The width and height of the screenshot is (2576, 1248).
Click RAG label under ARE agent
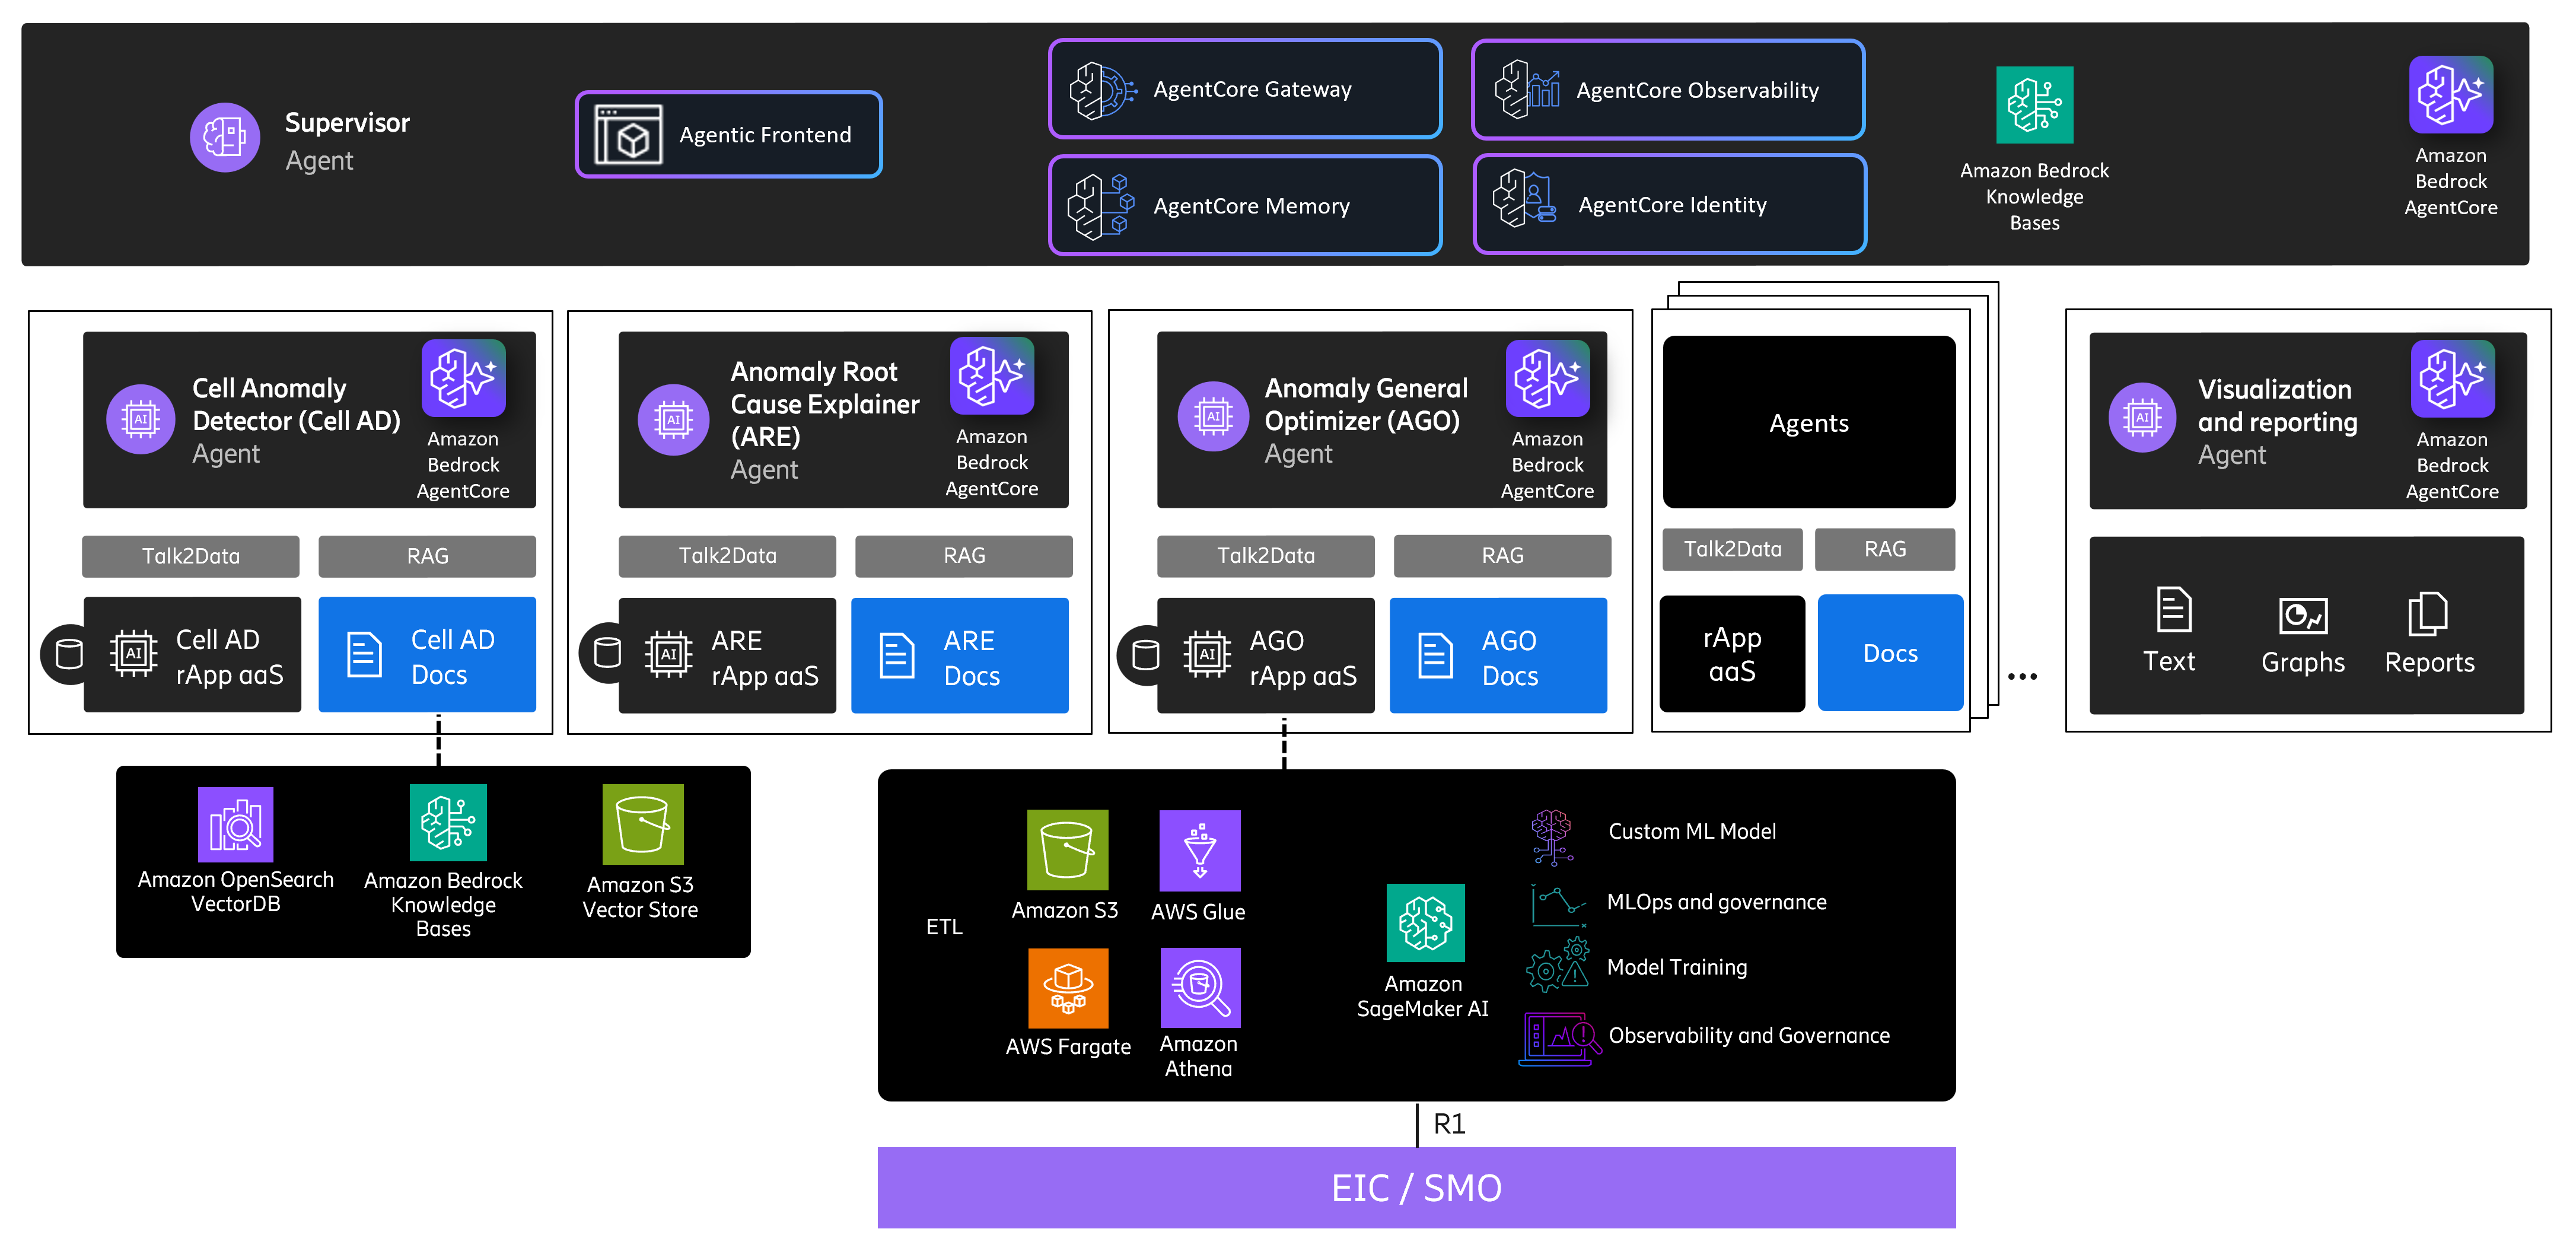963,556
